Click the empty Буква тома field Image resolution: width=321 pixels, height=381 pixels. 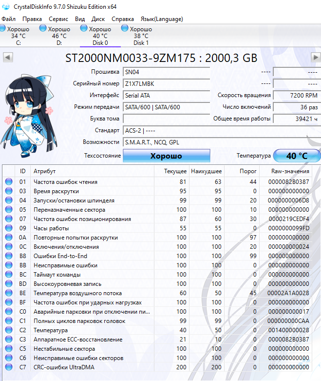pos(167,119)
